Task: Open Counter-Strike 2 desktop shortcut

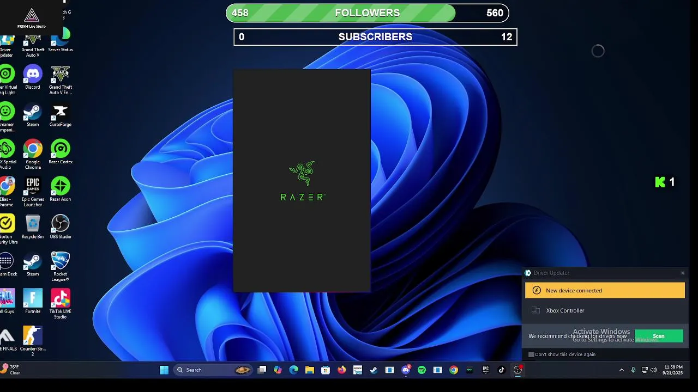Action: pyautogui.click(x=33, y=341)
